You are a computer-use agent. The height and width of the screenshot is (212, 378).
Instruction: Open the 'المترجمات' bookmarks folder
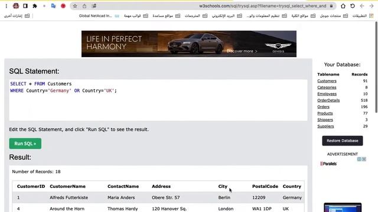pos(195,16)
